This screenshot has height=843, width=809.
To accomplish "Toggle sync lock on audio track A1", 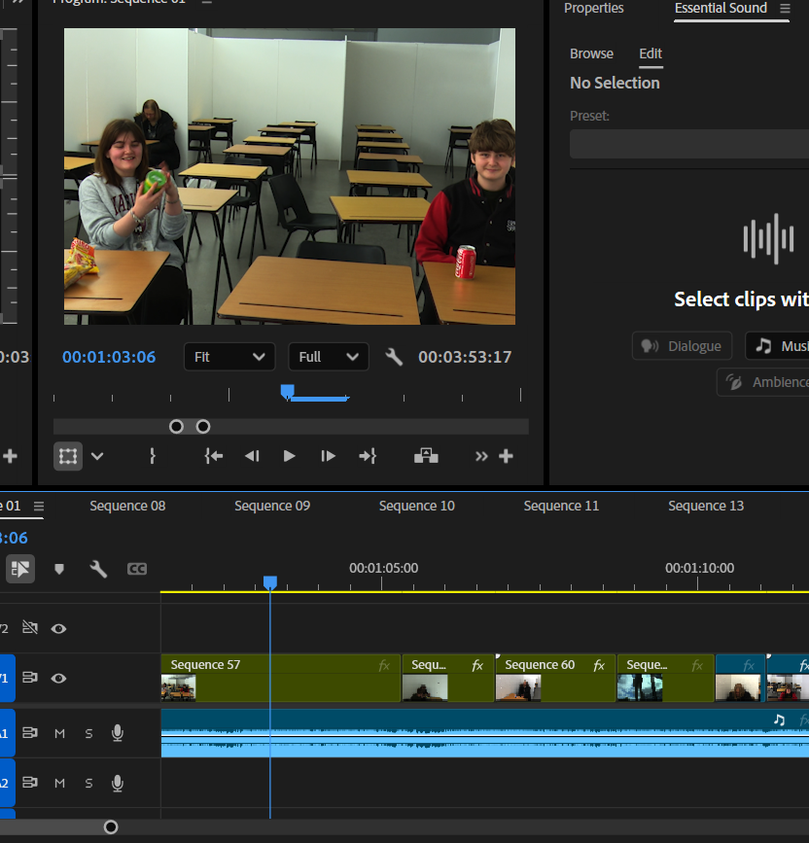I will coord(30,733).
